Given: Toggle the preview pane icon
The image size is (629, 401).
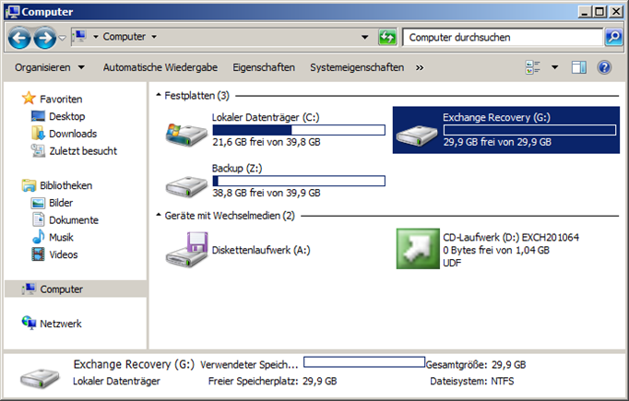Looking at the screenshot, I should click(x=579, y=67).
